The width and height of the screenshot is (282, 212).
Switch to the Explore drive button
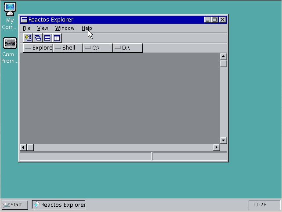(38, 48)
